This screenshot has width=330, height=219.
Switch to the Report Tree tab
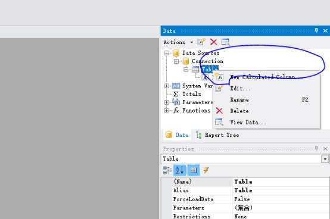point(218,135)
